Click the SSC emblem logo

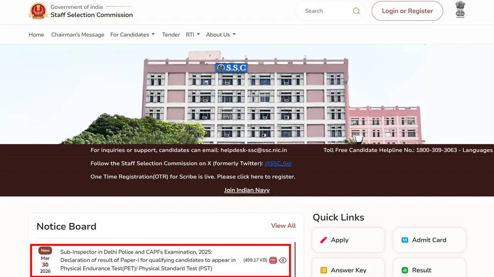[x=38, y=11]
